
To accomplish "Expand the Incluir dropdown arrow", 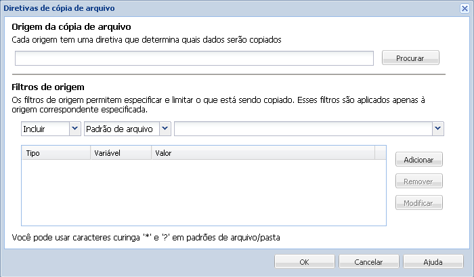I will tap(74, 129).
